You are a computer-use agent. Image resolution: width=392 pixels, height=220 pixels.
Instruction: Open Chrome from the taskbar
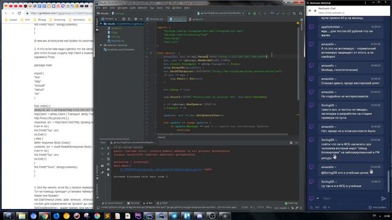click(x=45, y=216)
